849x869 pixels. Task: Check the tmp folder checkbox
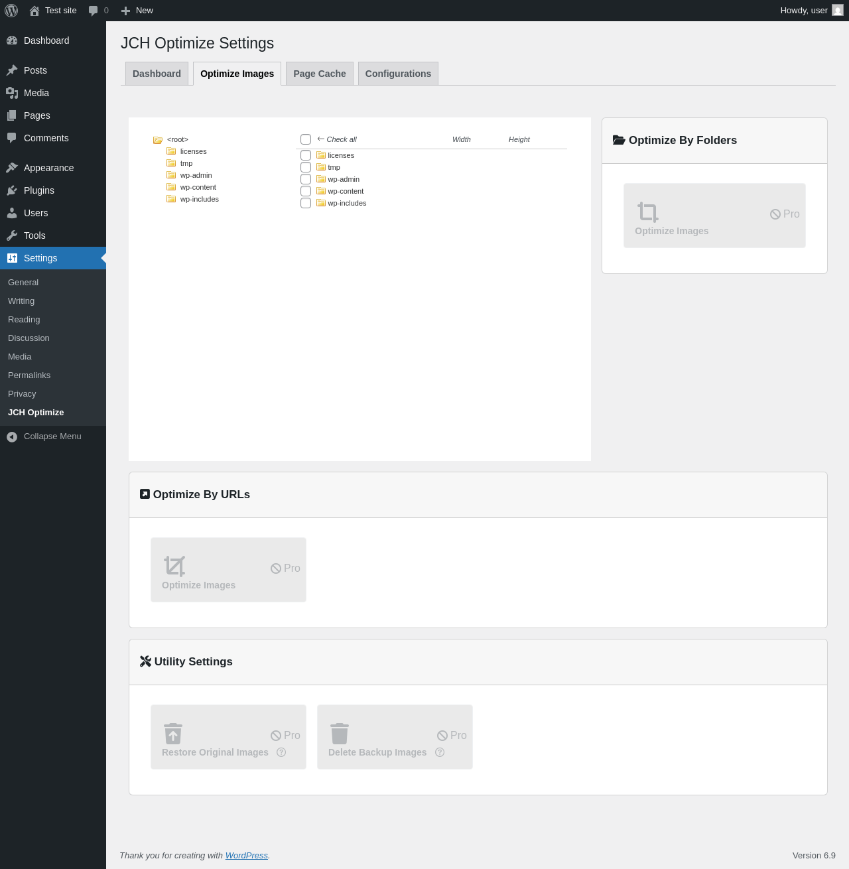[306, 167]
